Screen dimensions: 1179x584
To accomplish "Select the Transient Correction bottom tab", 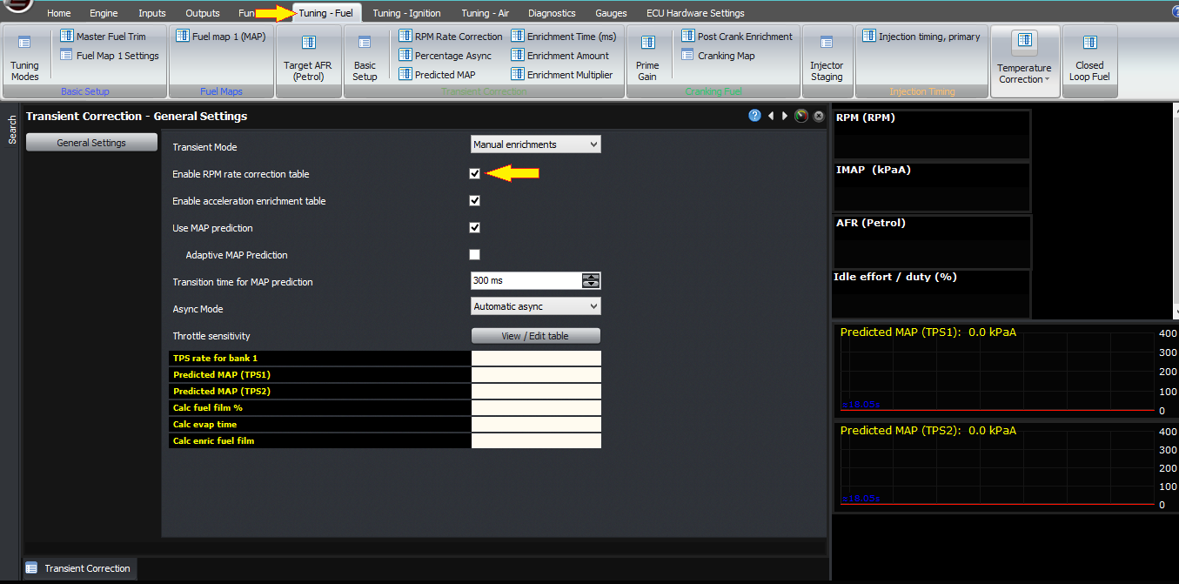I will 79,568.
